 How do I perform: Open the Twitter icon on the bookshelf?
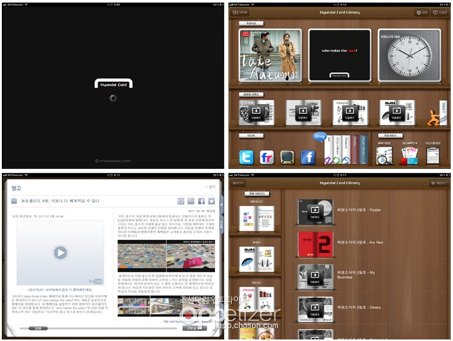coord(246,157)
